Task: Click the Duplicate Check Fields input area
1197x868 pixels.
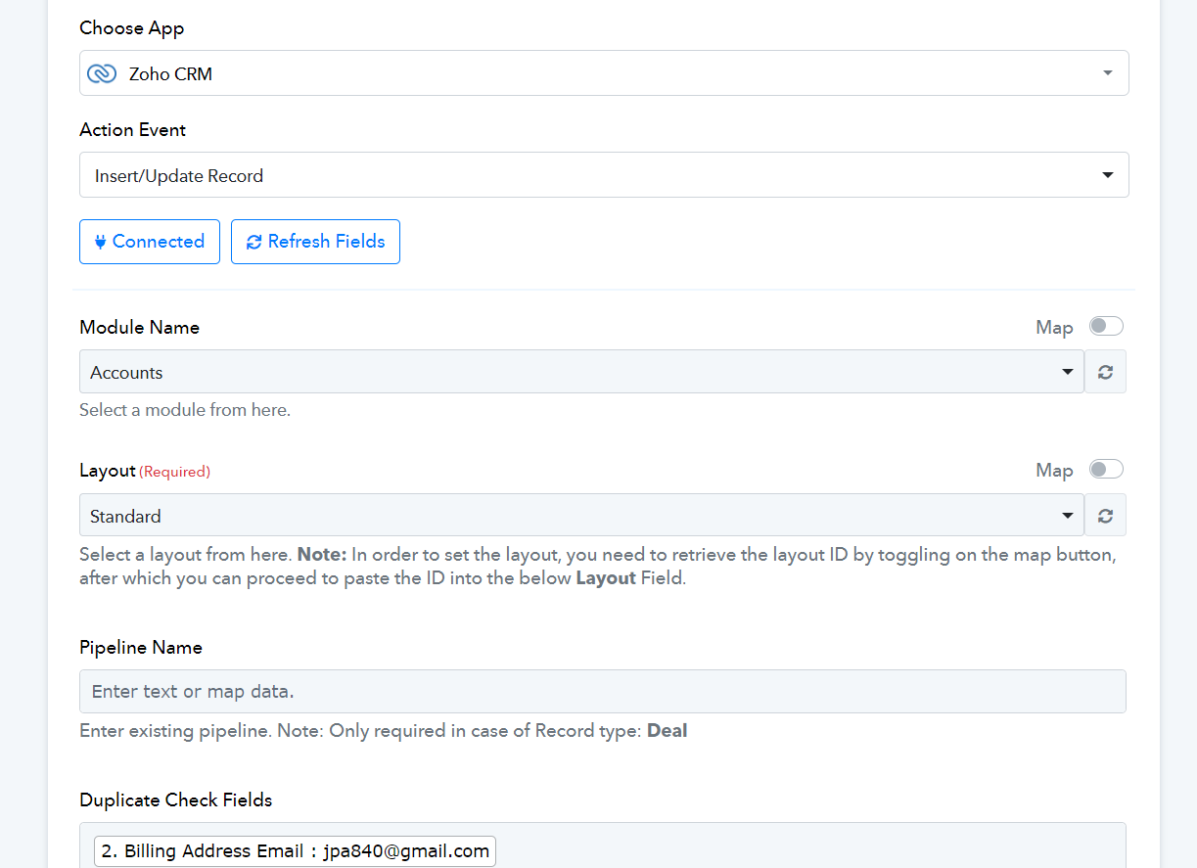Action: [x=603, y=845]
